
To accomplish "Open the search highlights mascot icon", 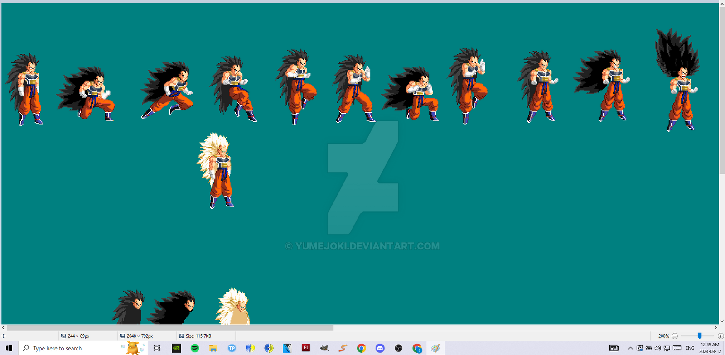I will click(x=134, y=348).
